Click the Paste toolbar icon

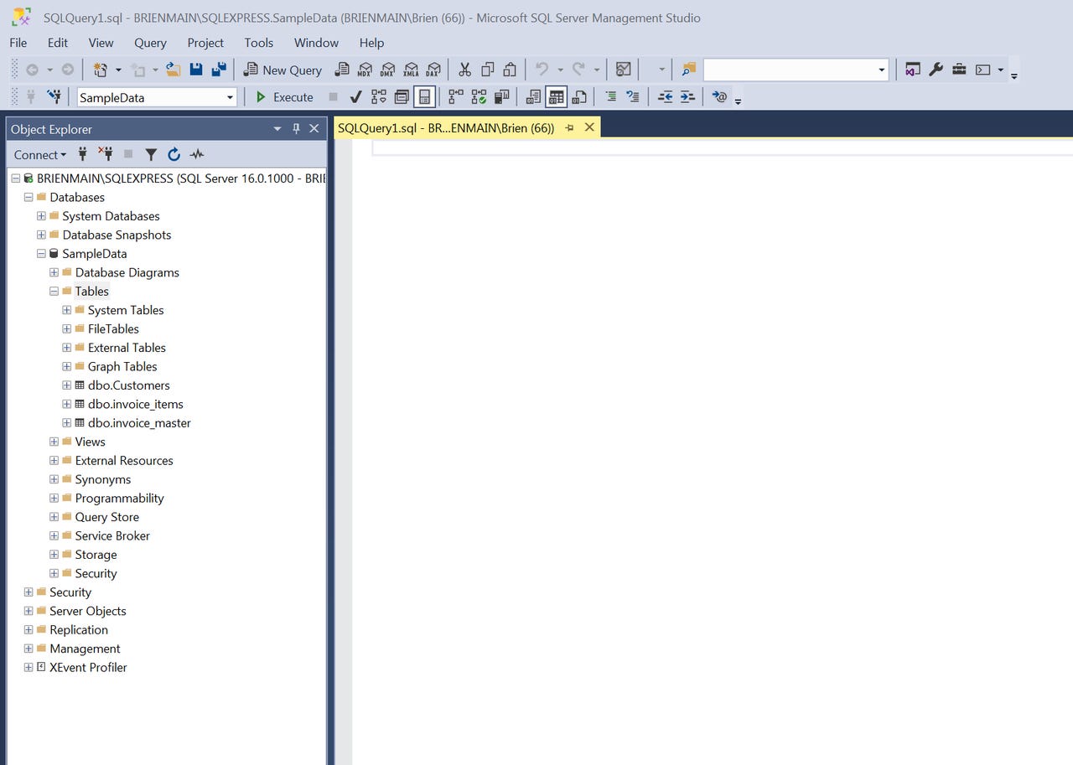pyautogui.click(x=509, y=70)
